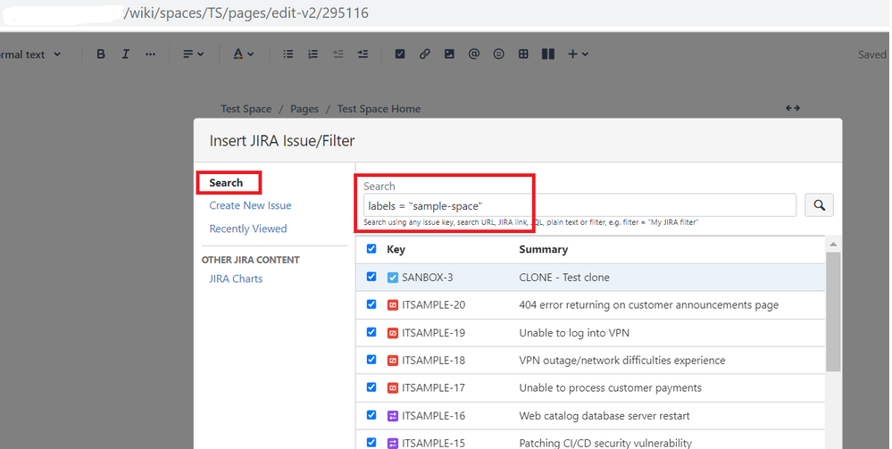Viewport: 892px width, 449px height.
Task: Select 'VPN outage/network difficulties experience' summary
Action: click(622, 361)
